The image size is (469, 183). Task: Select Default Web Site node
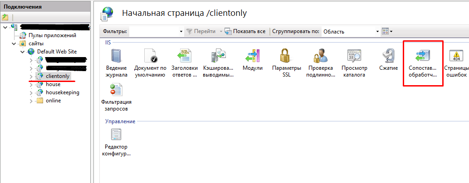pos(57,52)
